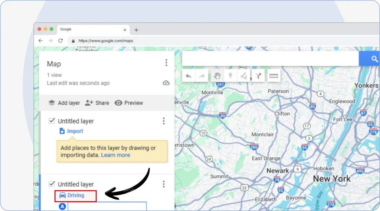Click the I-287 highway shield
The image size is (380, 211).
[220, 84]
